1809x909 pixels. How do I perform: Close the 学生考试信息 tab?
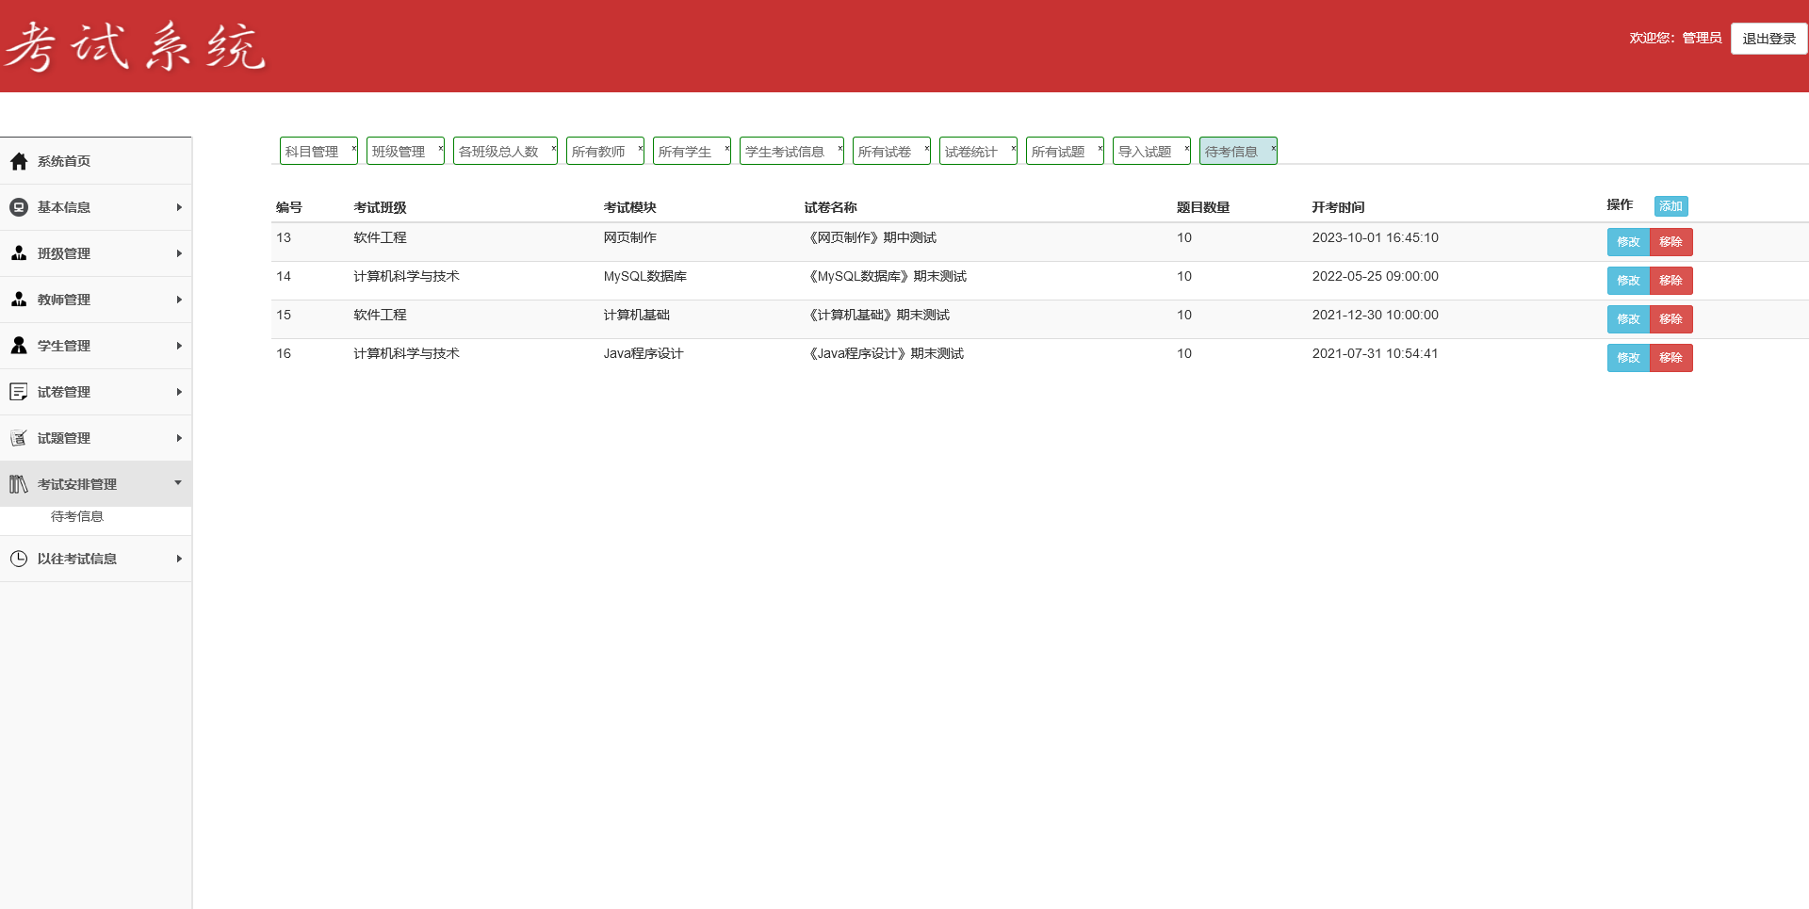click(x=839, y=147)
